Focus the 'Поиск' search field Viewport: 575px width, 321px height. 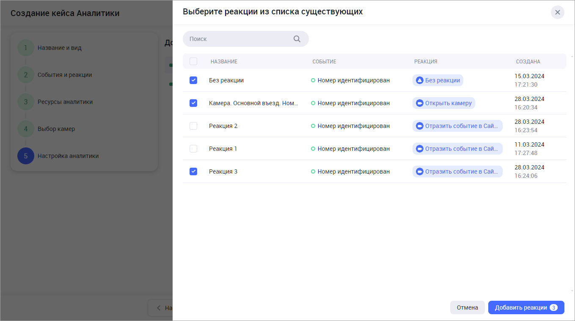click(x=239, y=39)
